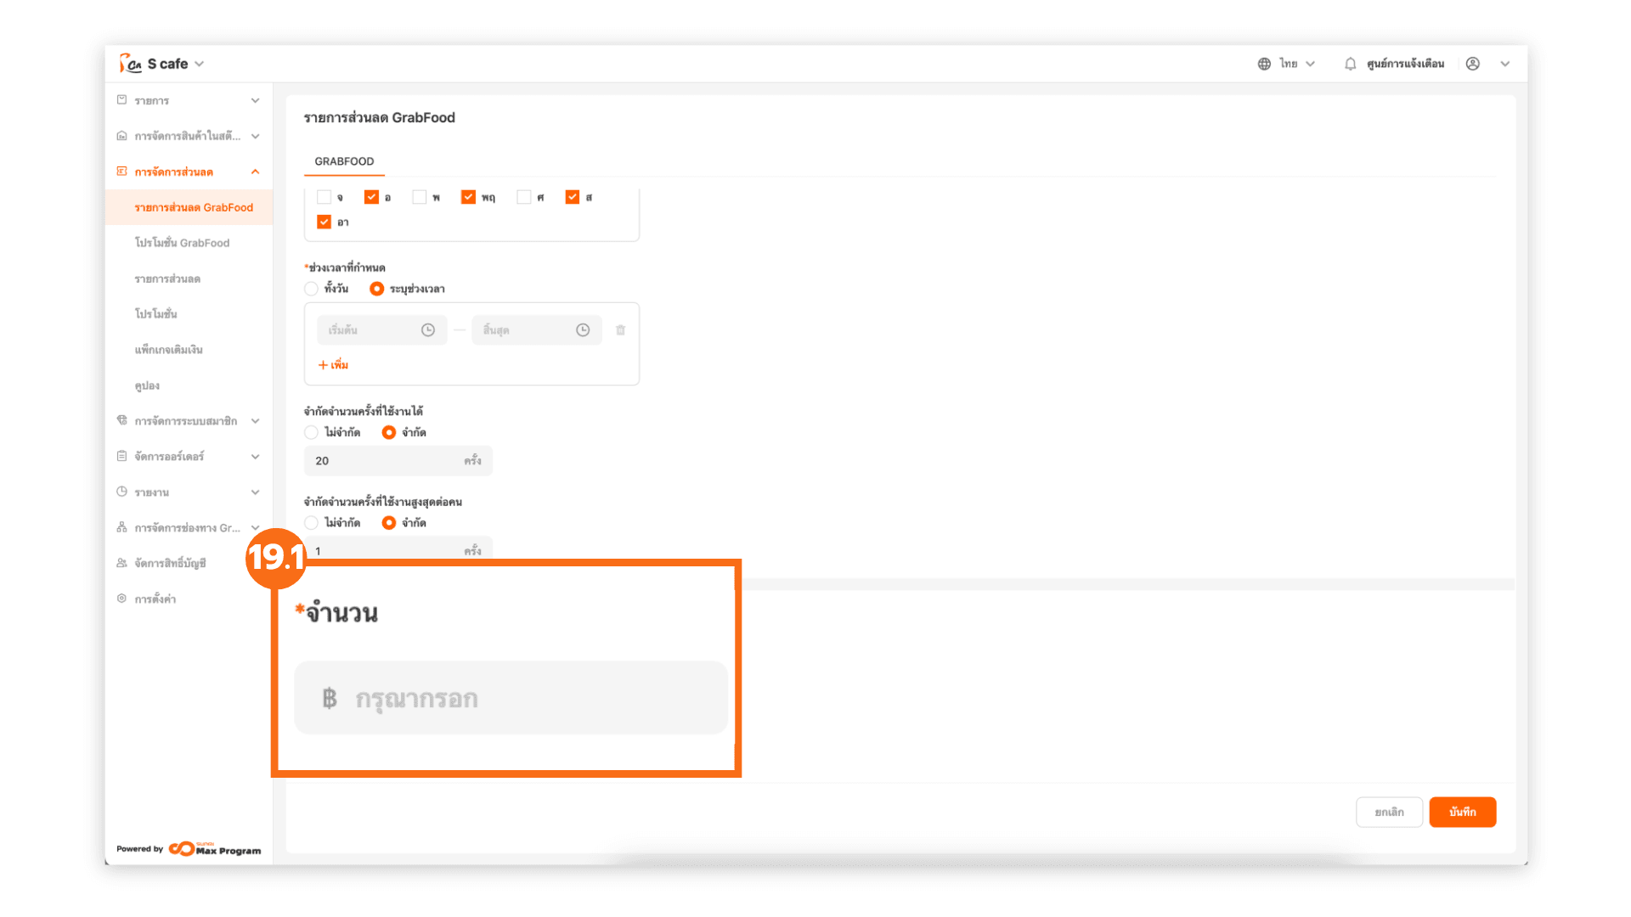Uncheck the อา (Sunday) day checkbox

[x=324, y=222]
